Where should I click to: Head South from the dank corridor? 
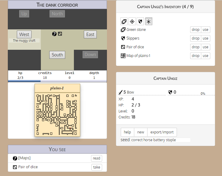click(x=57, y=55)
